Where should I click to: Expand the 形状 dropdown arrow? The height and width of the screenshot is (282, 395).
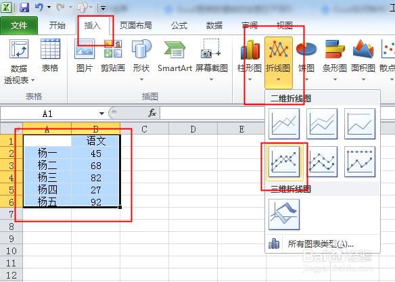141,80
